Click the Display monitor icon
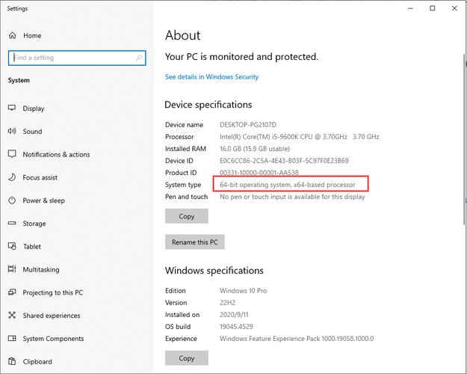This screenshot has height=374, width=467. [x=12, y=108]
